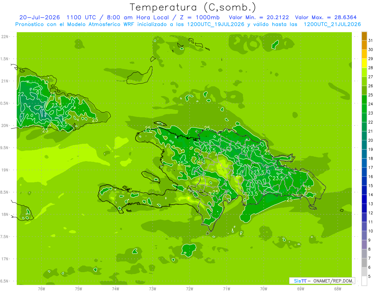The image size is (379, 293).
Task: Click the '21N' latitude axis label
Action: (x=5, y=81)
